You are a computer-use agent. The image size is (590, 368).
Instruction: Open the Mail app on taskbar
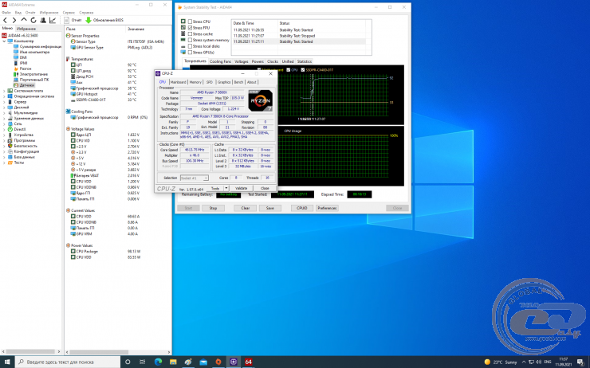click(203, 362)
